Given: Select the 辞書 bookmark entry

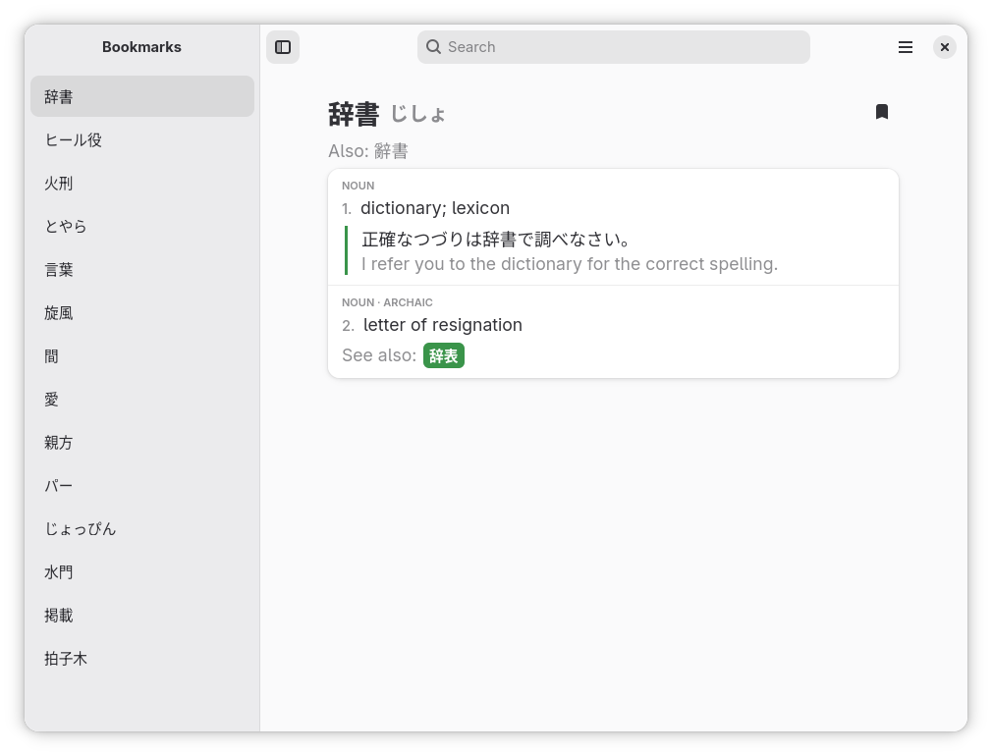Looking at the screenshot, I should 142,97.
